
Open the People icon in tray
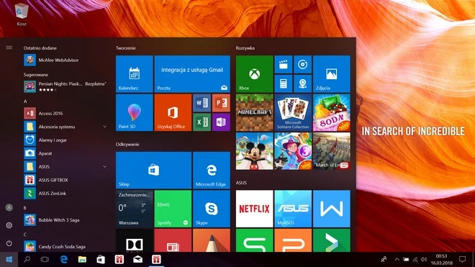(x=384, y=259)
